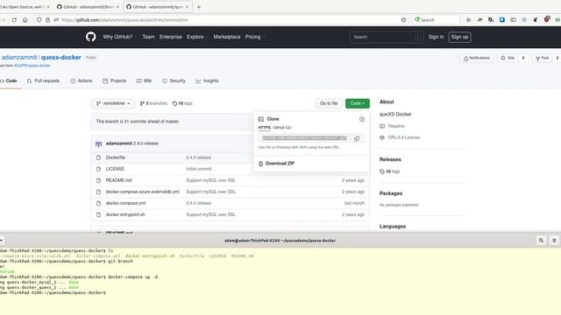
Task: Open the Packages heading link
Action: tap(391, 193)
